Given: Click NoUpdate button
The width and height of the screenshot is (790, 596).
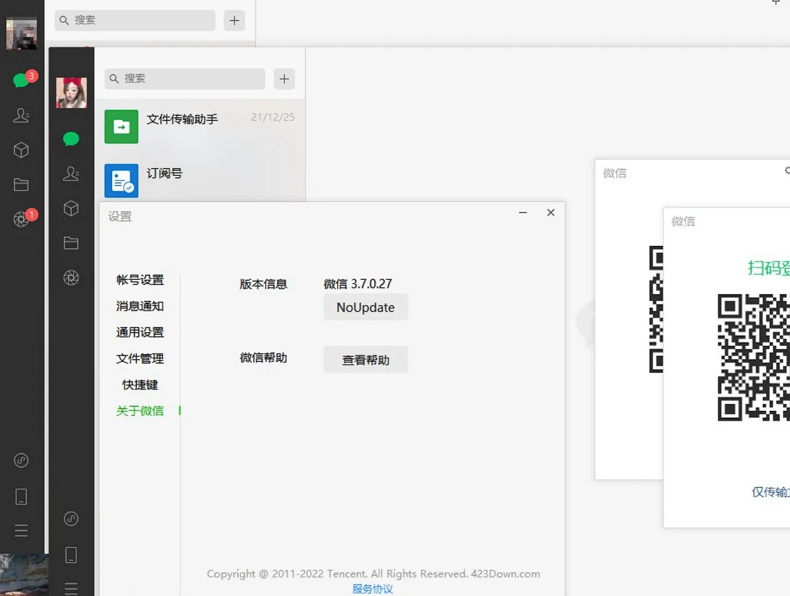Looking at the screenshot, I should pos(365,308).
